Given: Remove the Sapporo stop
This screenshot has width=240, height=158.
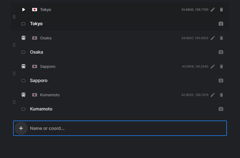Looking at the screenshot, I should coord(221,66).
